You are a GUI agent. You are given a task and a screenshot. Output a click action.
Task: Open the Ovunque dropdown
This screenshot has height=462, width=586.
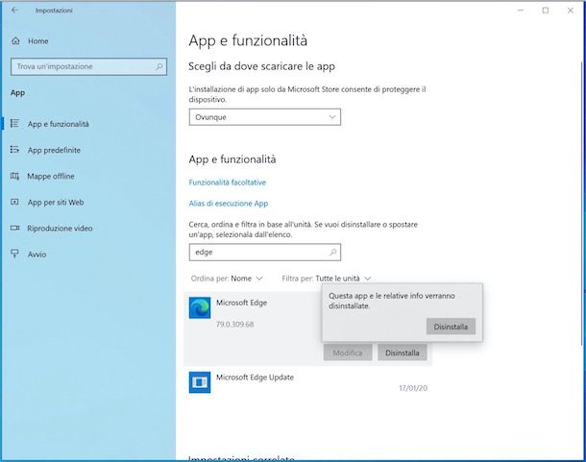pyautogui.click(x=264, y=117)
